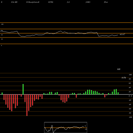Click the 80 label on MR axis

pos(130,79)
